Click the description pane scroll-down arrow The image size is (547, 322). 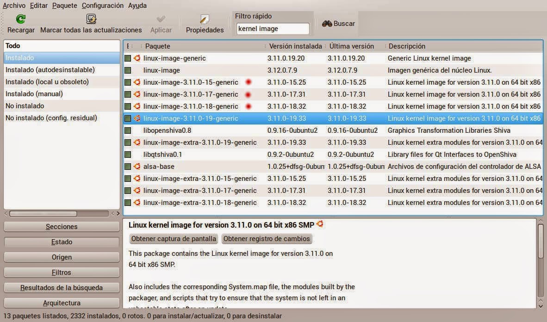pos(541,306)
